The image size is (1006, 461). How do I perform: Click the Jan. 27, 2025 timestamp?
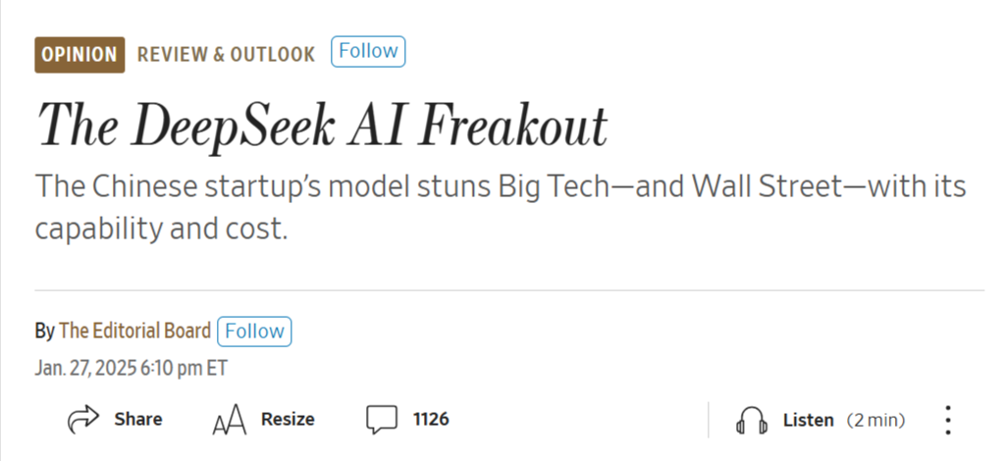[x=131, y=368]
